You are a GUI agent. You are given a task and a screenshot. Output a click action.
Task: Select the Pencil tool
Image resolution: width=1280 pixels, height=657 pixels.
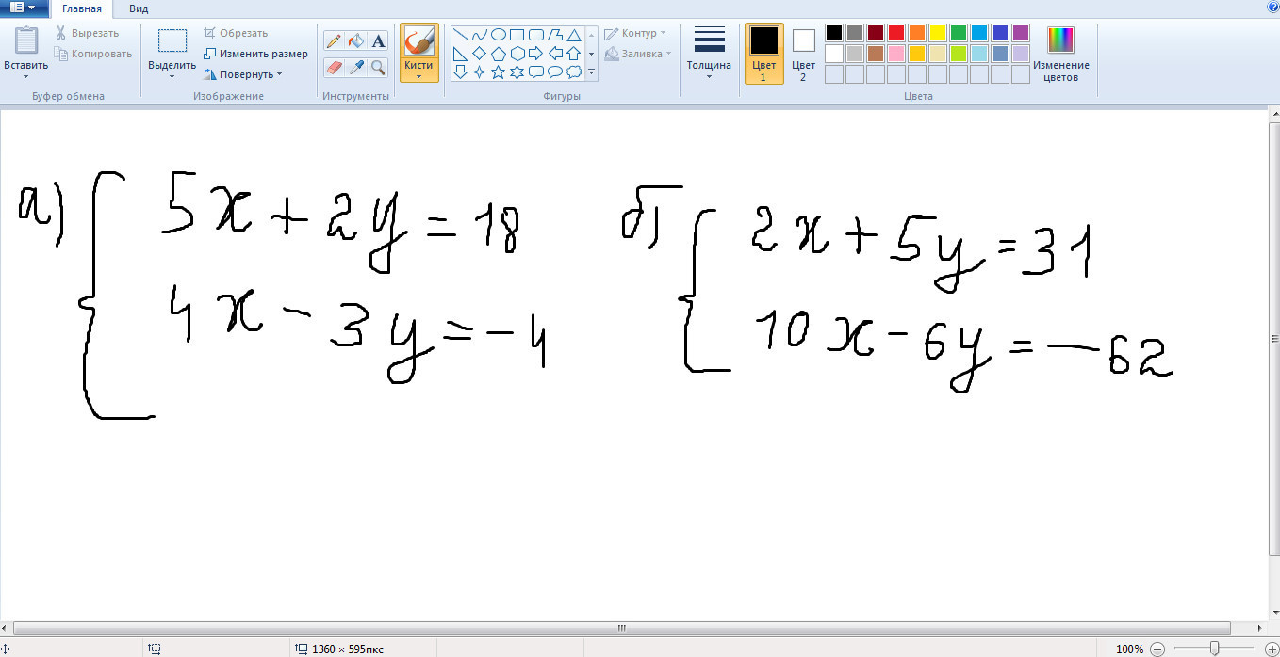point(334,40)
